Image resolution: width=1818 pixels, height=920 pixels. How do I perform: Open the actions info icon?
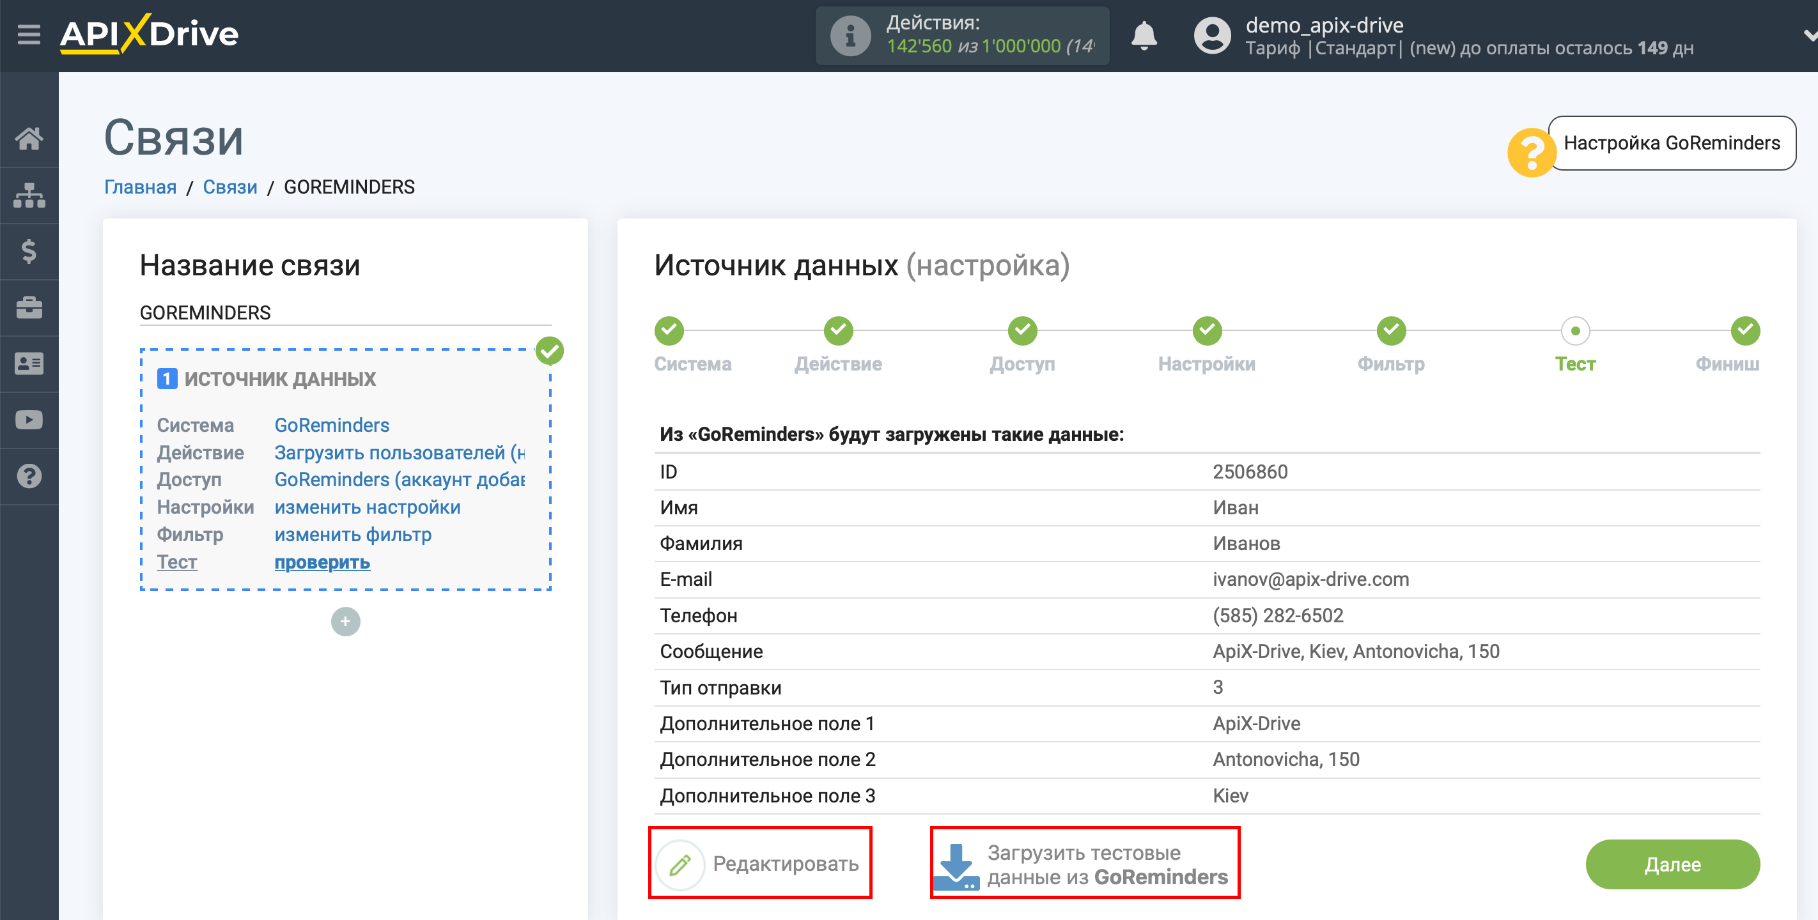coord(850,35)
